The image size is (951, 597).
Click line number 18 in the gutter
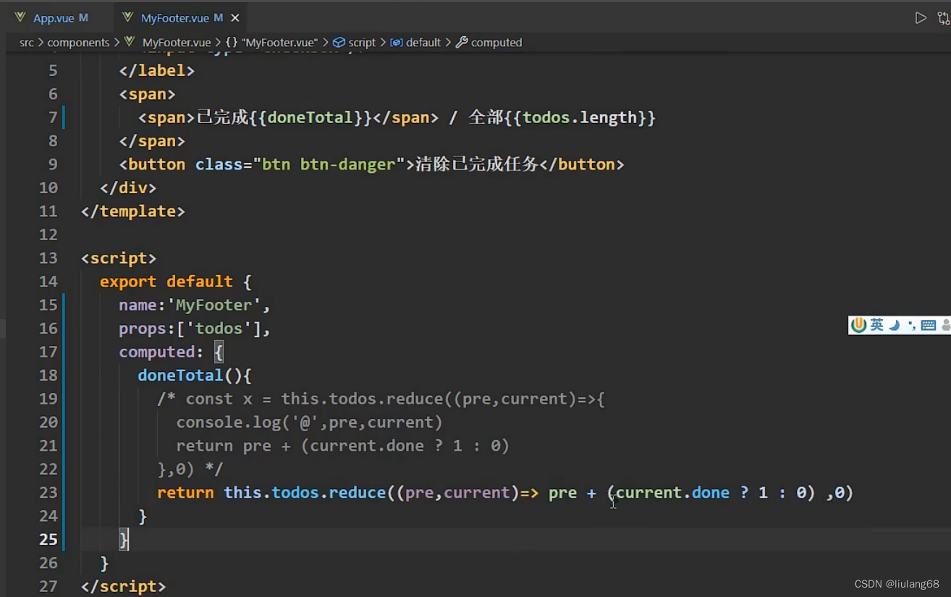(x=48, y=376)
